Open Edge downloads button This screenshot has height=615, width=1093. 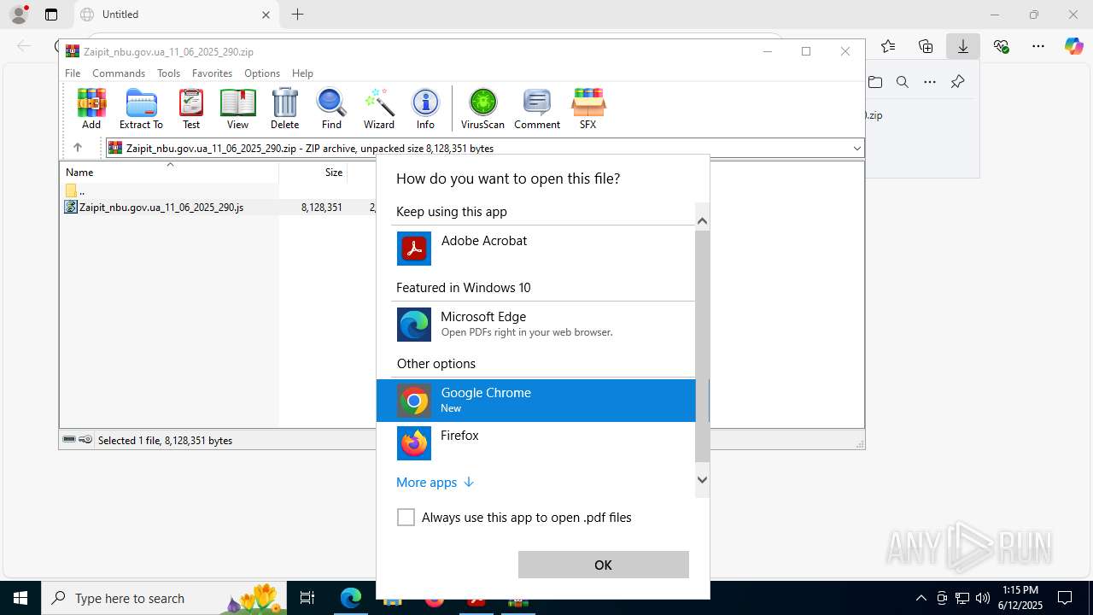[962, 46]
